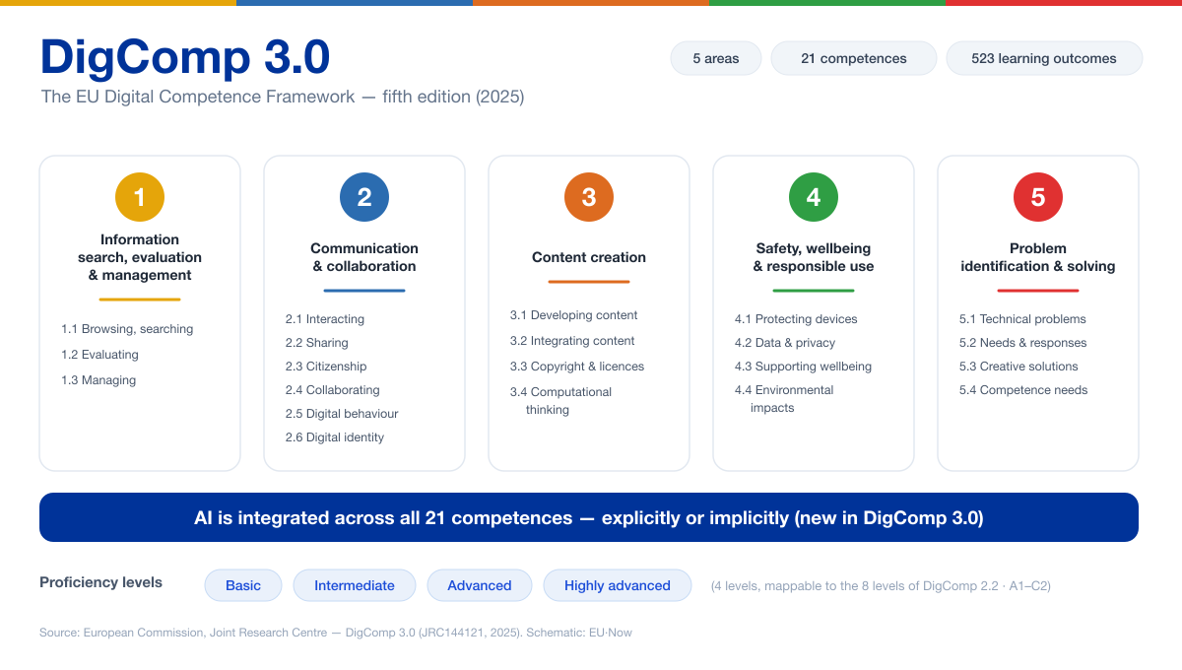Click the DigComp 3.0 title

click(x=185, y=57)
